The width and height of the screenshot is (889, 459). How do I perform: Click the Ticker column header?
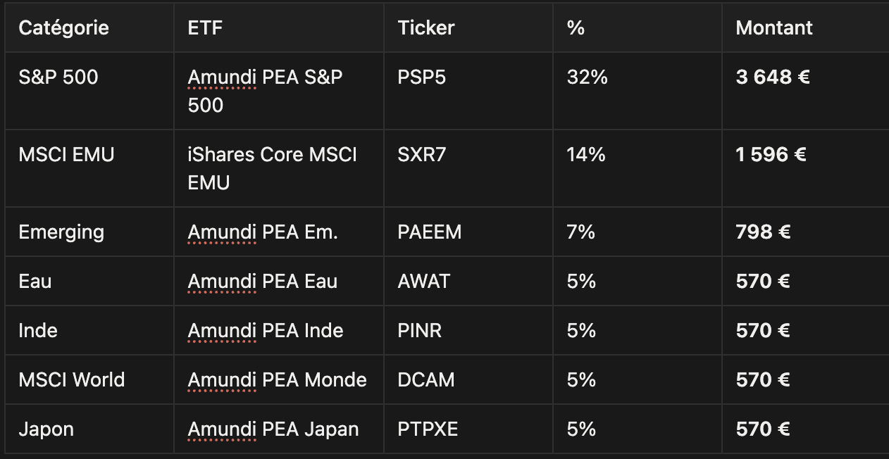point(425,28)
